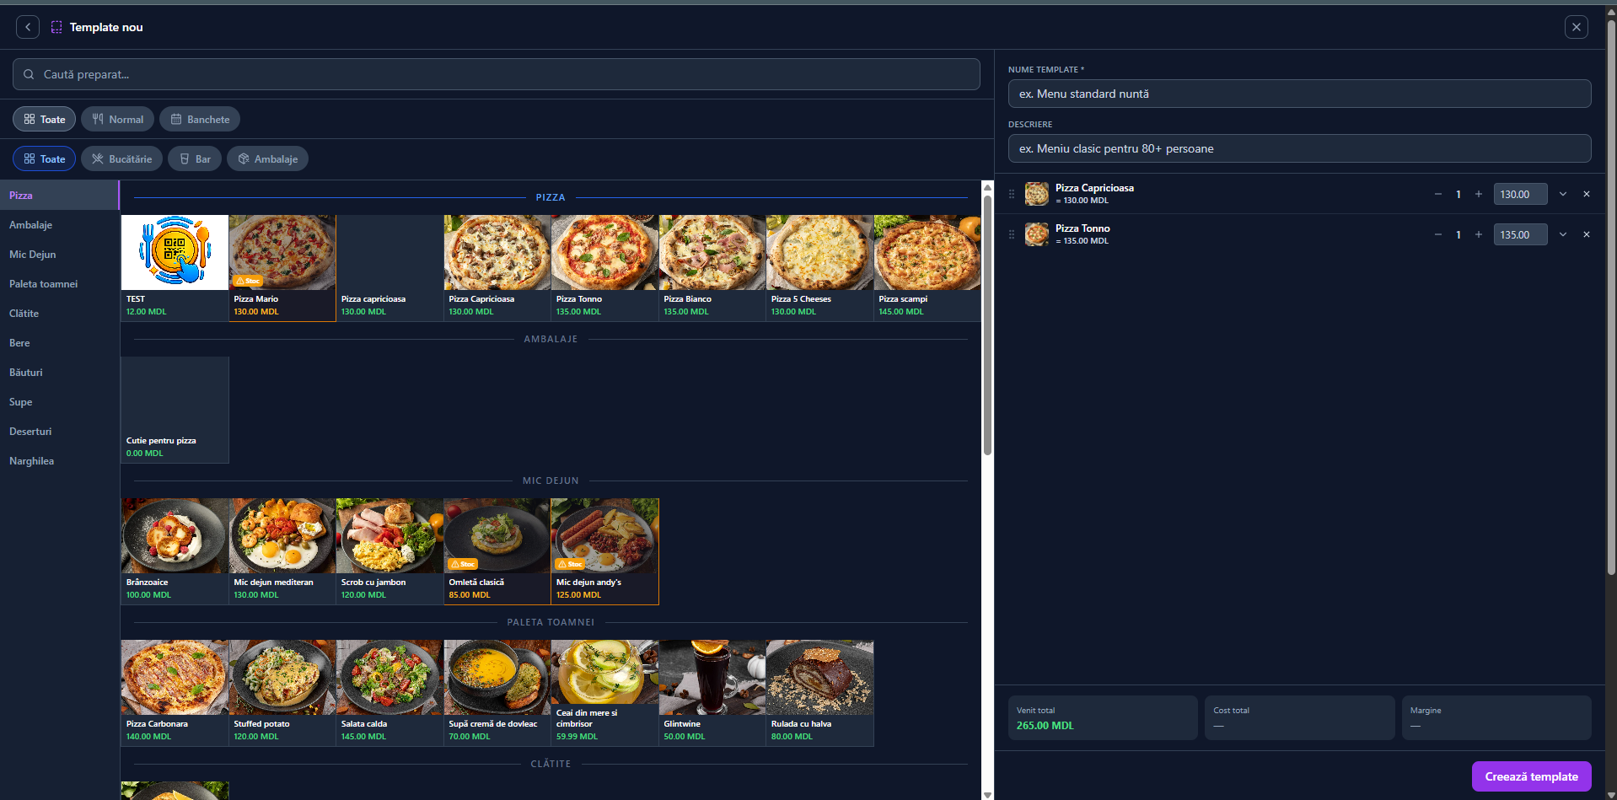Remove Pizza Capricioasa from the template
The height and width of the screenshot is (800, 1617).
1587,194
